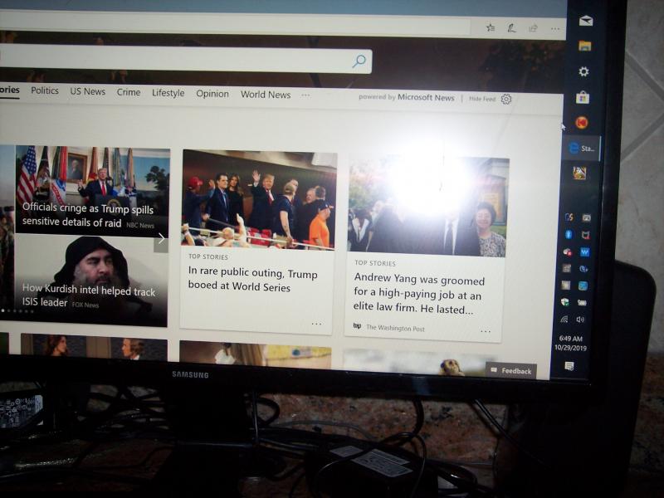This screenshot has width=664, height=498.
Task: Click the Share this page icon
Action: [x=533, y=28]
